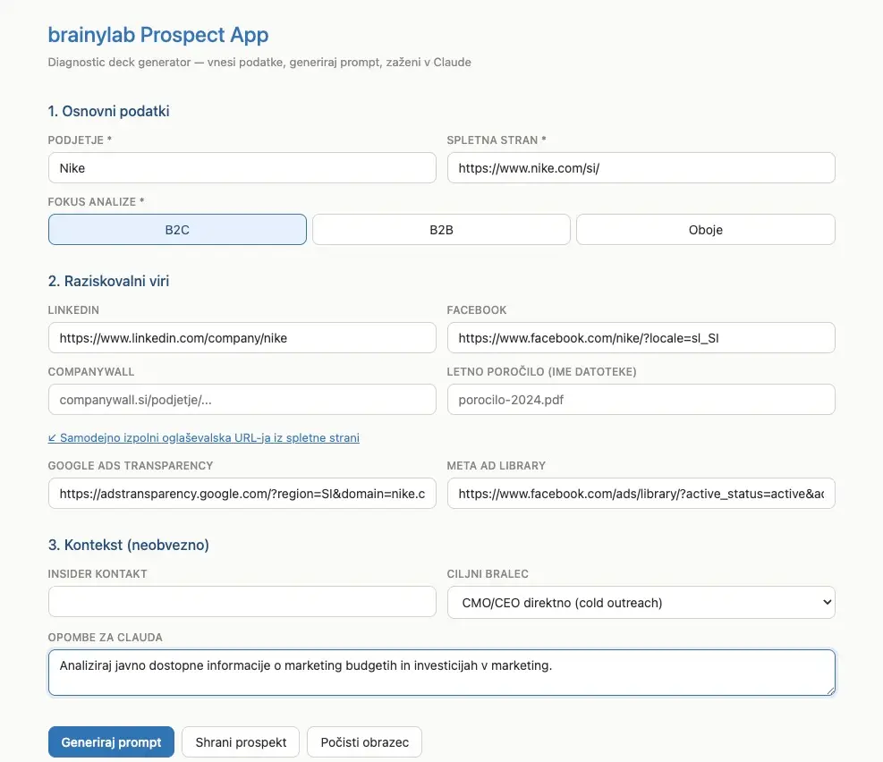Click the Generiraj prompt button
This screenshot has height=762, width=883.
(x=111, y=741)
